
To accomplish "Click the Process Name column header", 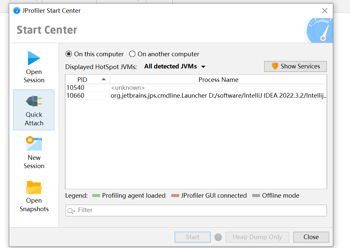I will pos(218,80).
